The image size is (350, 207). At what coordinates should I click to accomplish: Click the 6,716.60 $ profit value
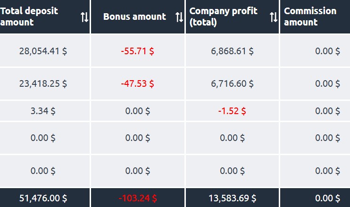(x=232, y=83)
